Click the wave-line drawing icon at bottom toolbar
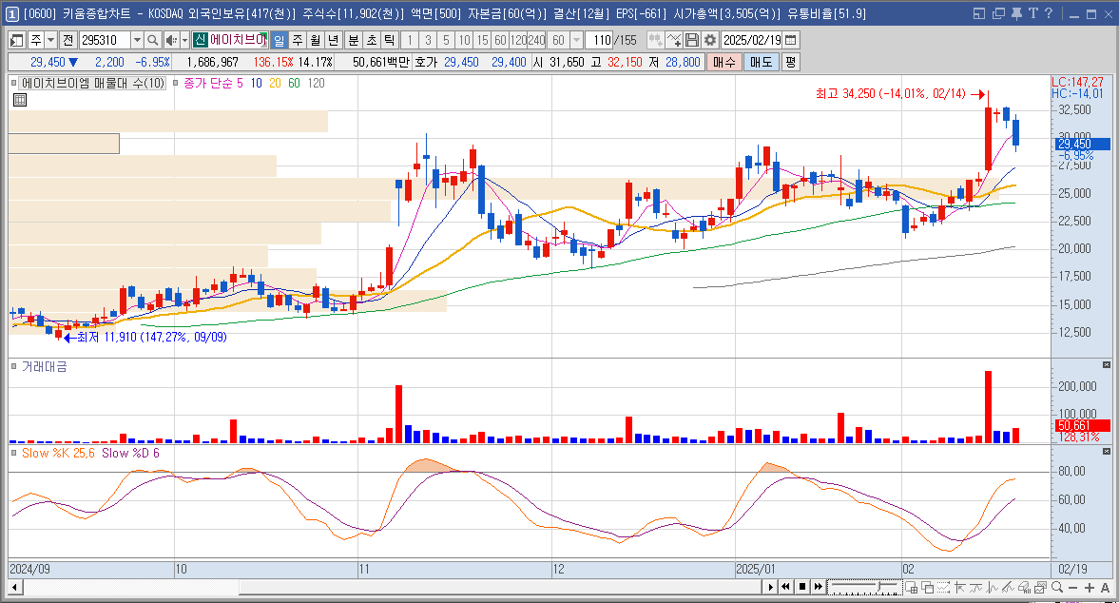Image resolution: width=1119 pixels, height=603 pixels. (x=975, y=587)
